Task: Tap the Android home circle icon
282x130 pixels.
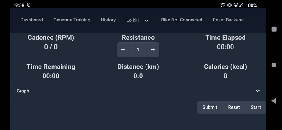Action: point(274,65)
